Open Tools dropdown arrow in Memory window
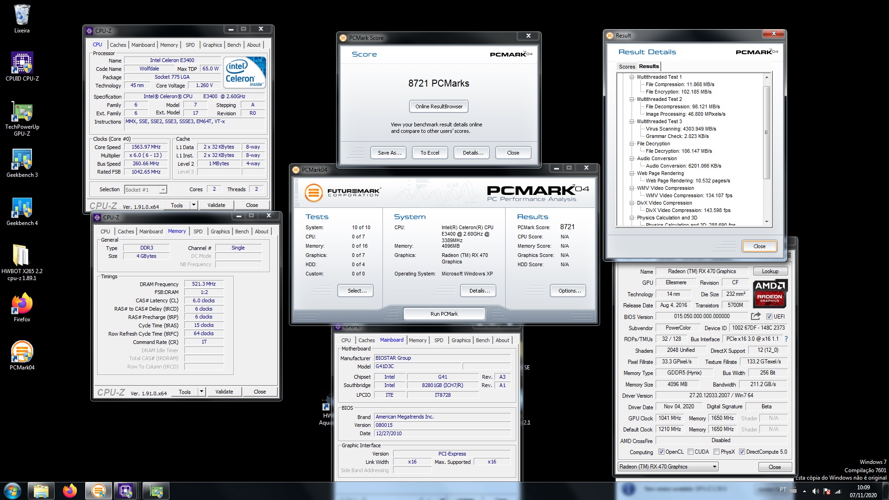The height and width of the screenshot is (500, 889). (x=201, y=392)
